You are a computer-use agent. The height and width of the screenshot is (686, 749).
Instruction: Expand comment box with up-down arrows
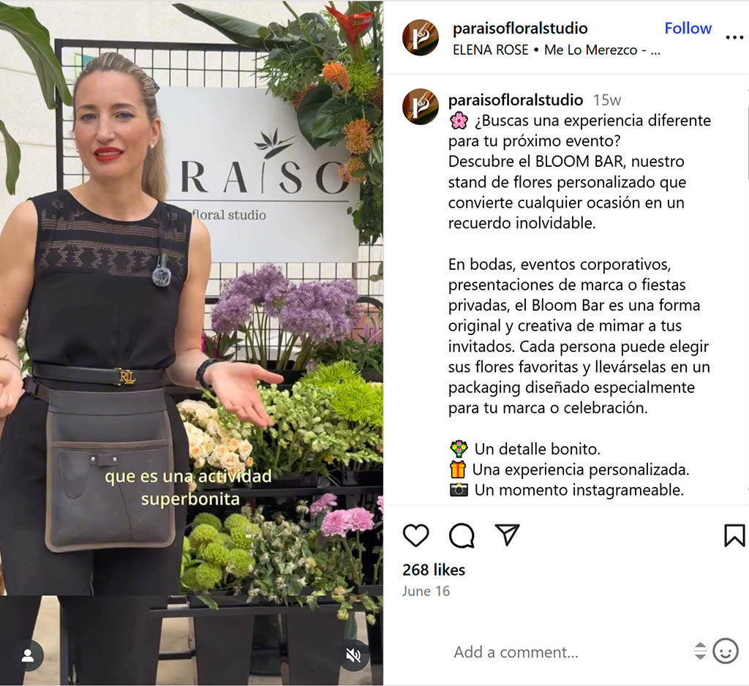(x=700, y=651)
